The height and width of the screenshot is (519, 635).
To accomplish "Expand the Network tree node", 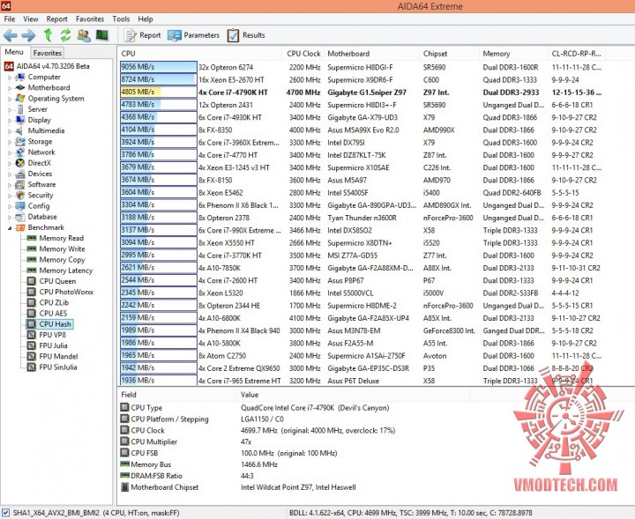I will click(10, 152).
